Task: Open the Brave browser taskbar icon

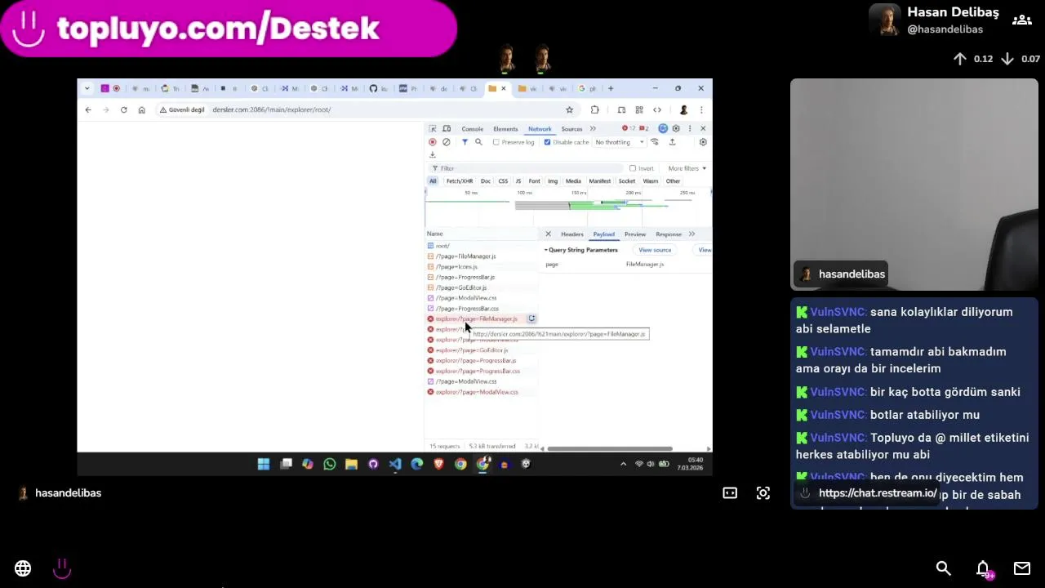Action: [x=439, y=464]
